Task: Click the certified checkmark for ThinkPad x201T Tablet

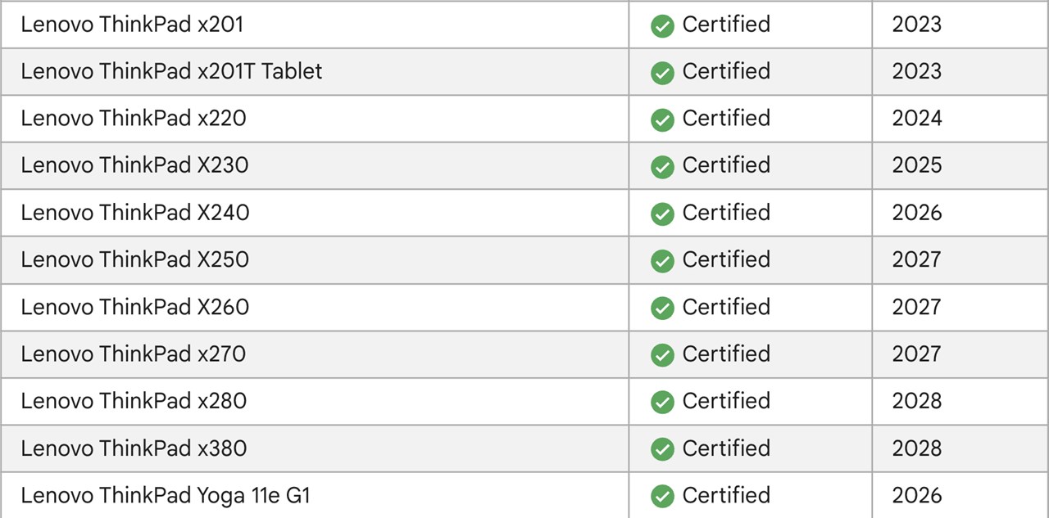Action: point(662,73)
